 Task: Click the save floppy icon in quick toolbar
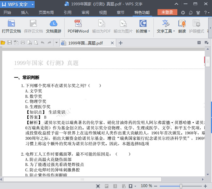point(9,43)
